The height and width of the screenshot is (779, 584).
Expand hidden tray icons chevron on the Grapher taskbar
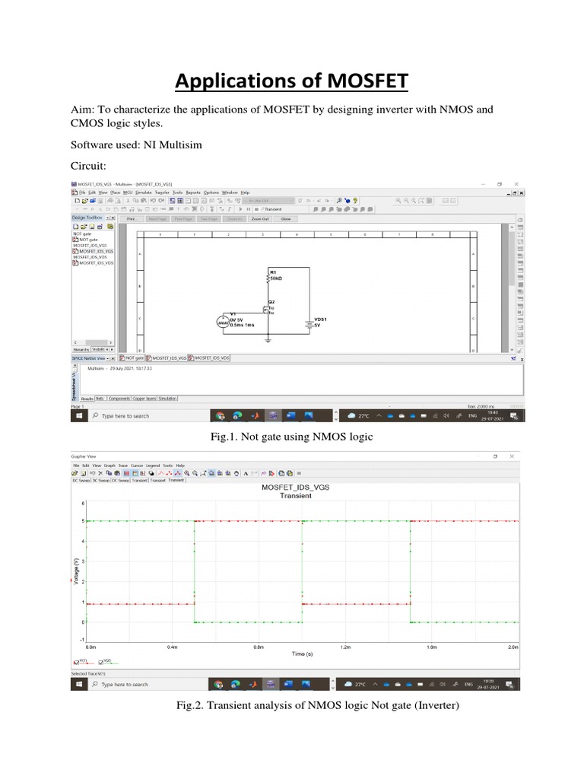[376, 684]
